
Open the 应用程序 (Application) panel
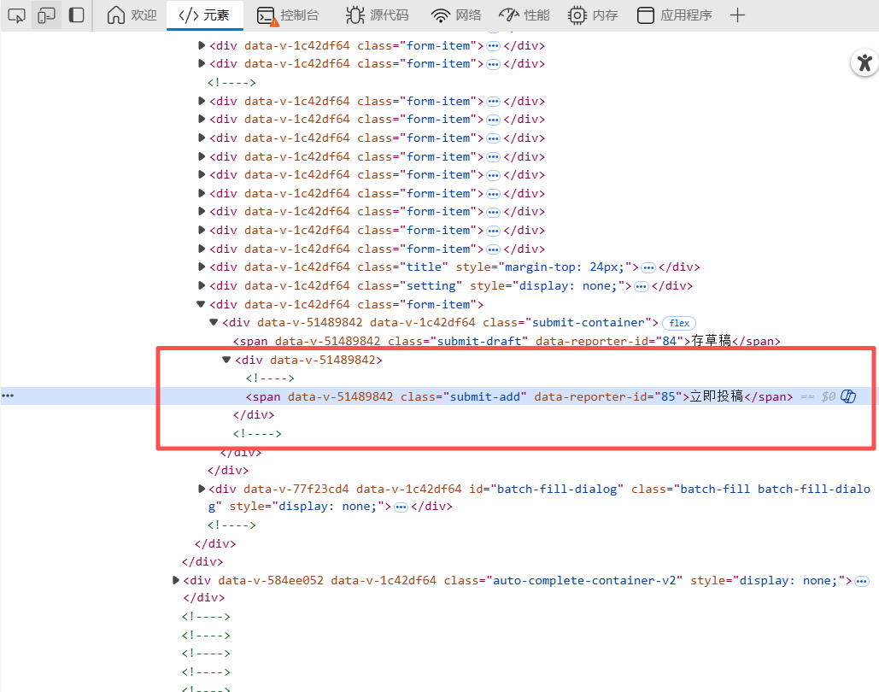[x=675, y=15]
